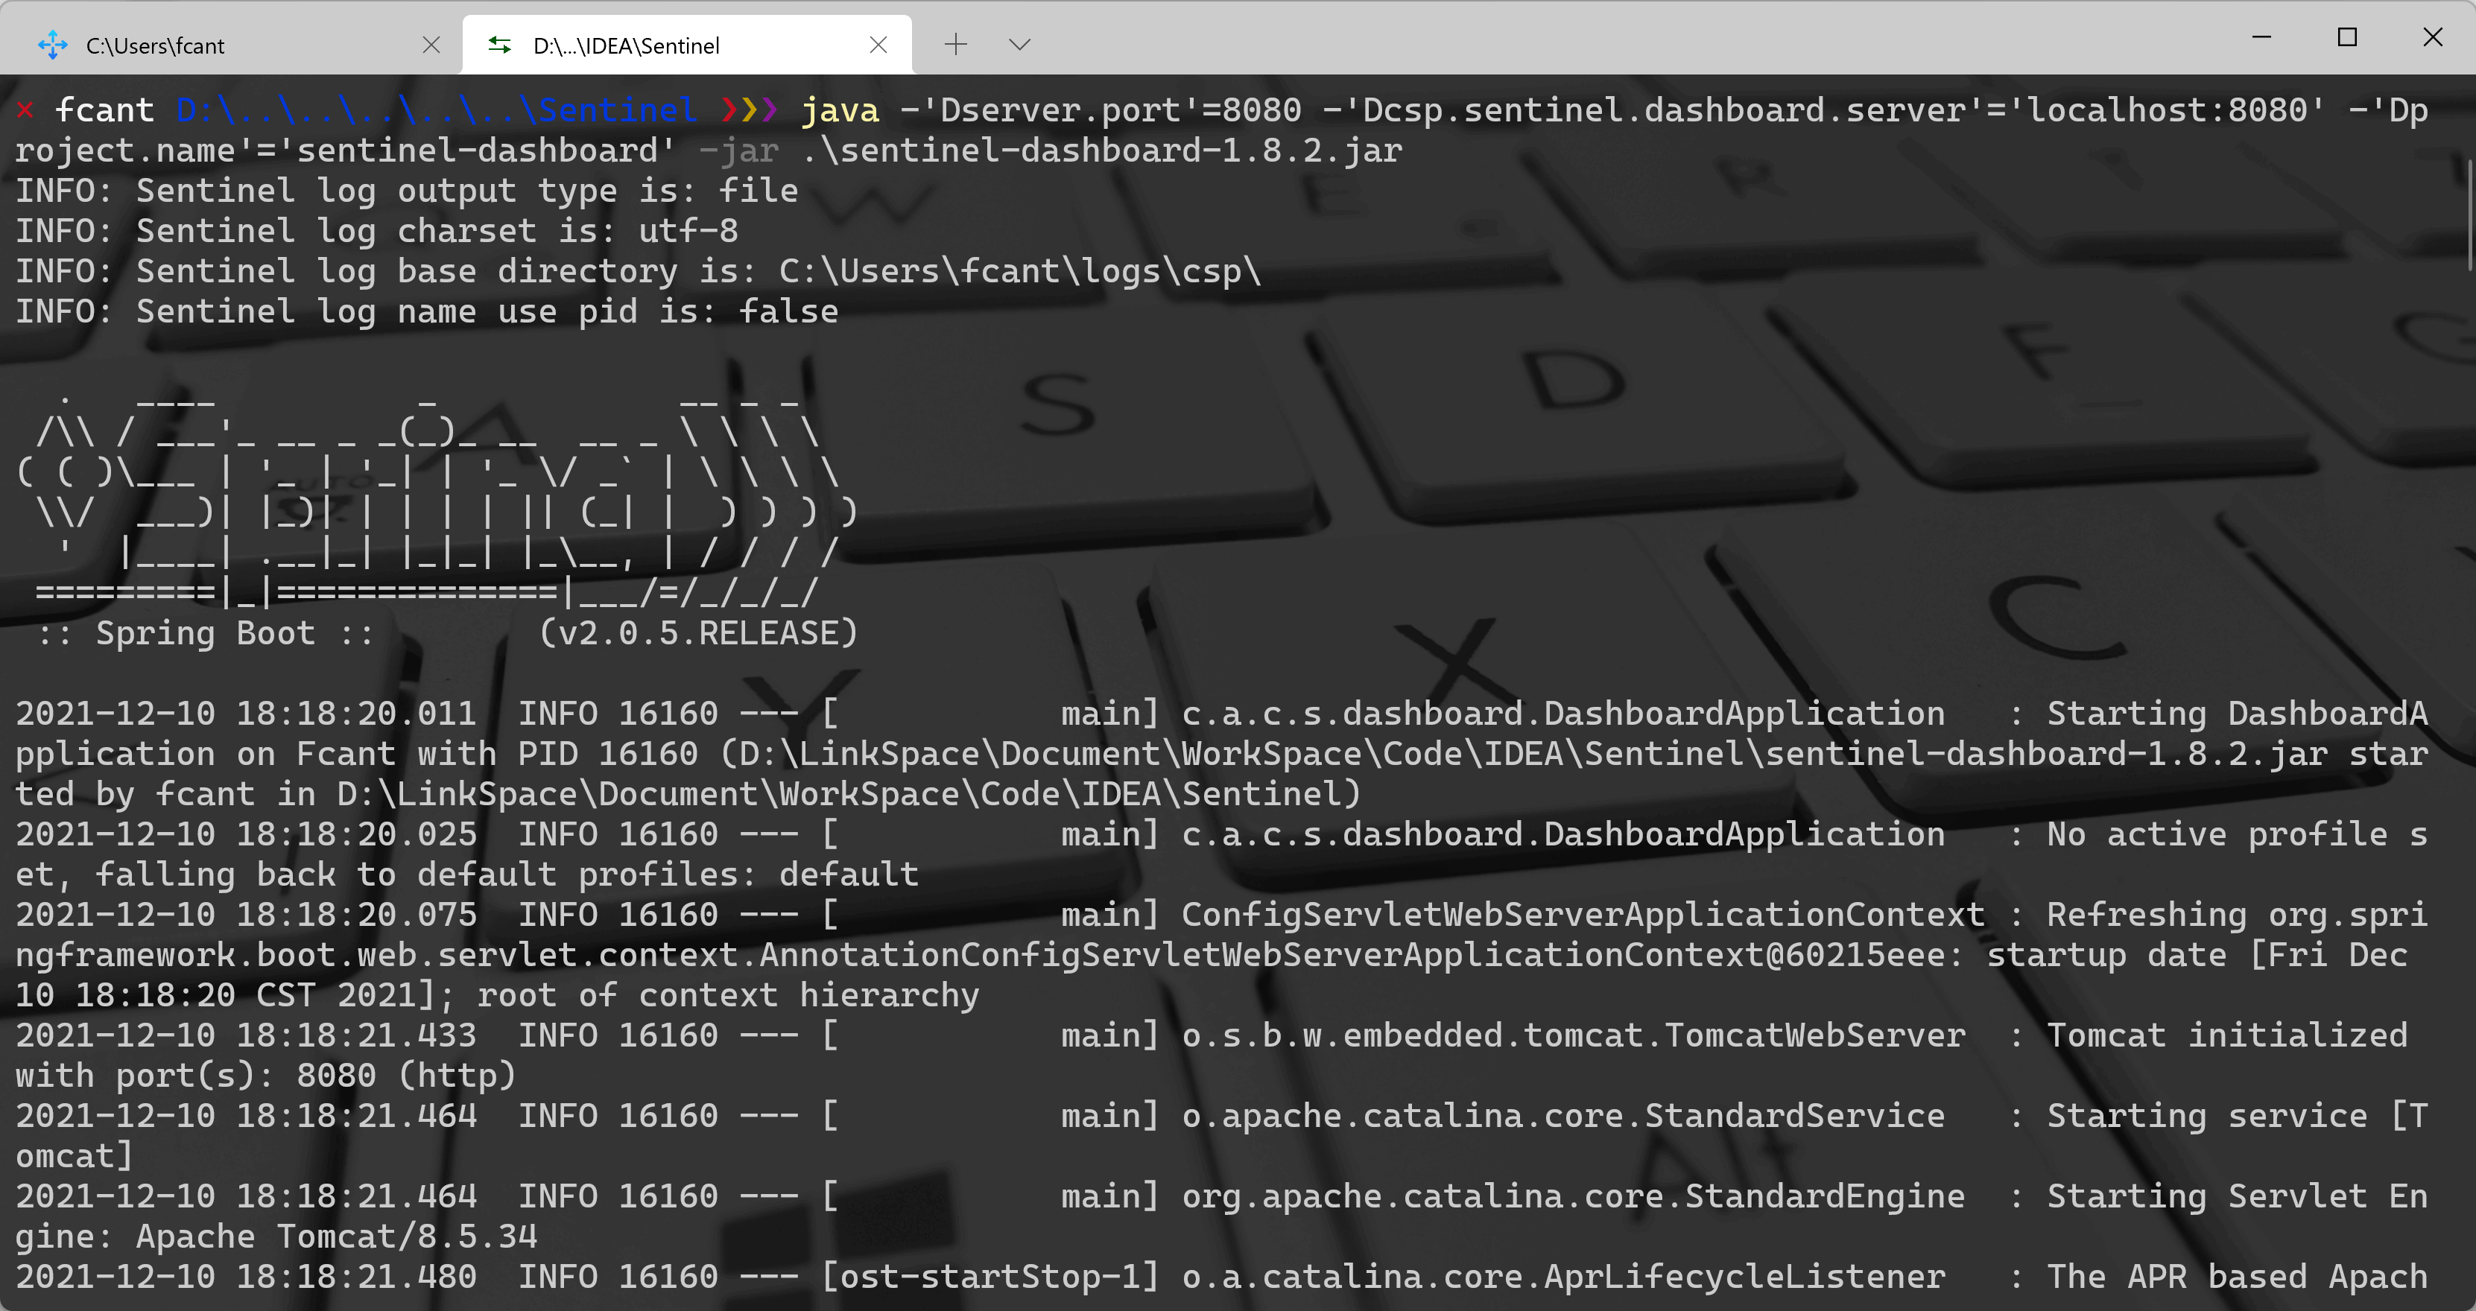Click the Sentinel tab's arrows icon

coord(499,45)
